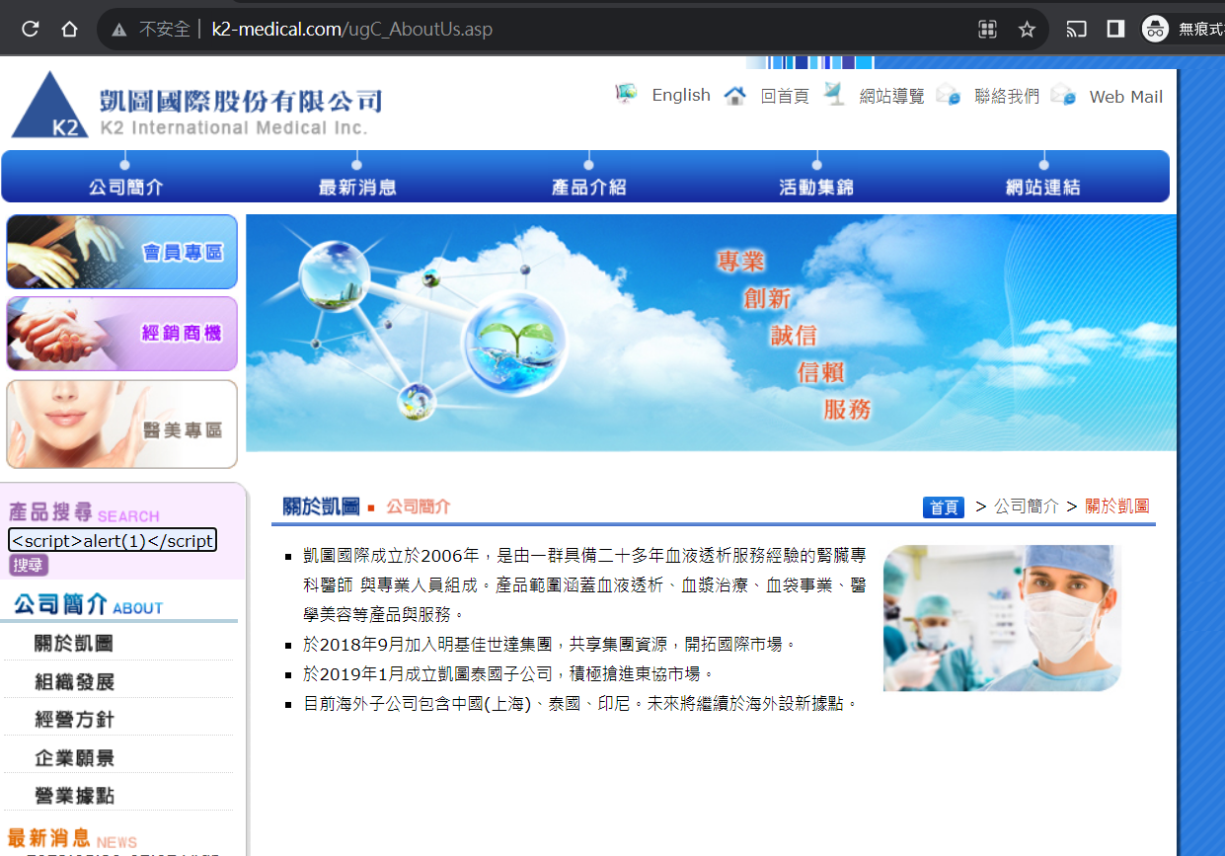This screenshot has height=856, width=1225.
Task: Open the cast media icon
Action: (x=1077, y=29)
